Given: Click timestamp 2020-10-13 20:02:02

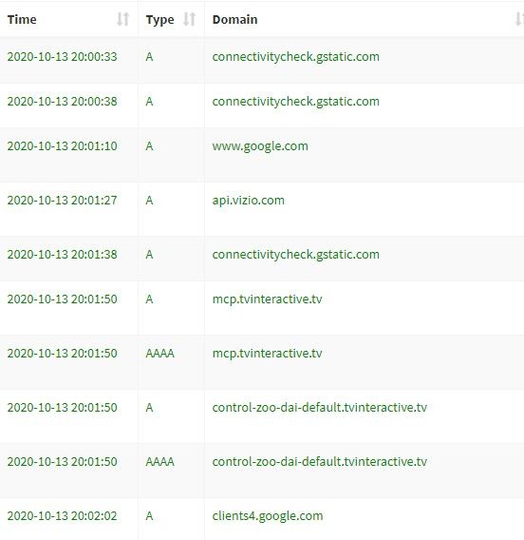Looking at the screenshot, I should [x=63, y=516].
